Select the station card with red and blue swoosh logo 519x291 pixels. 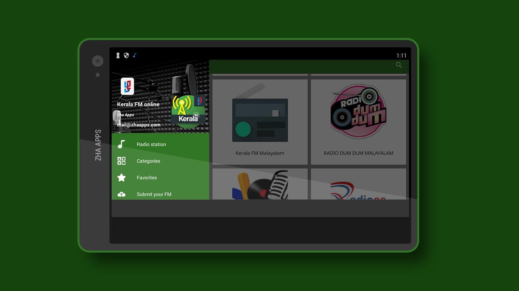(x=358, y=184)
